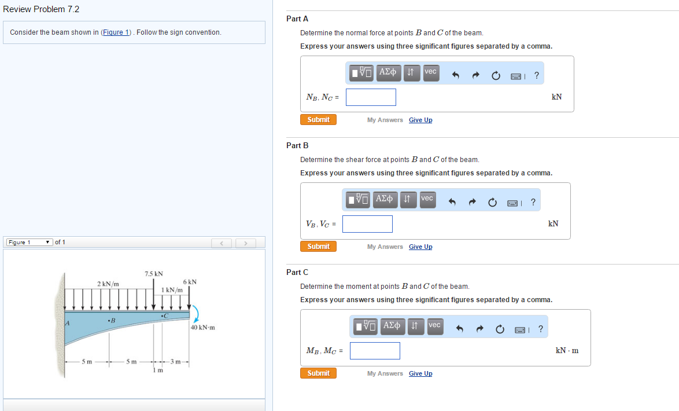Open Greek symbols ΑΣφ button in Part C
This screenshot has height=411, width=679.
tap(392, 326)
